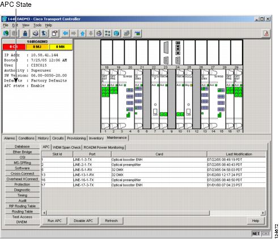The width and height of the screenshot is (279, 239).
Task: Select row with port LINE-1-3-TX
Action: (154, 160)
